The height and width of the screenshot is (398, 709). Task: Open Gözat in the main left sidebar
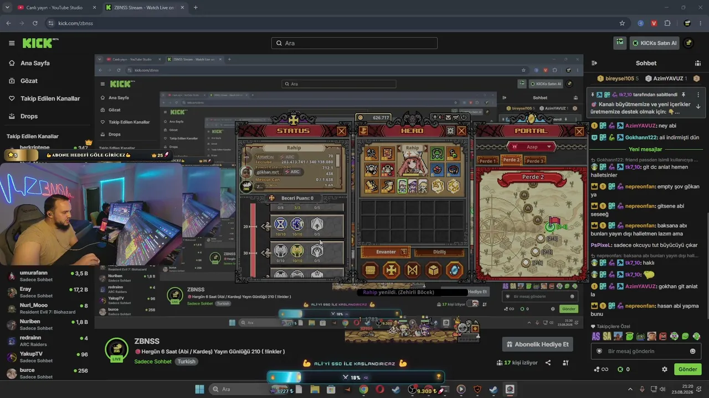pyautogui.click(x=29, y=81)
